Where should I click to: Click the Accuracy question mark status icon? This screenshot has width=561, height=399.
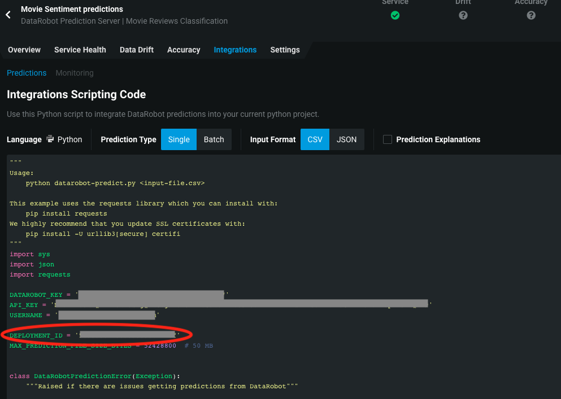point(531,15)
